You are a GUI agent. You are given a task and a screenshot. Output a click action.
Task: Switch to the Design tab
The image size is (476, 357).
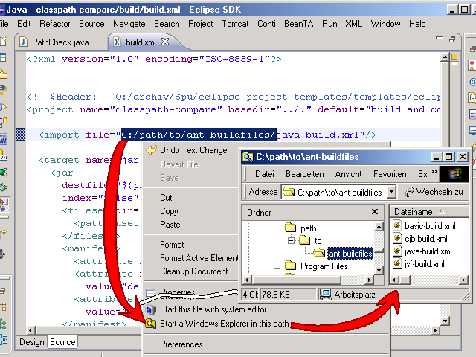31,342
